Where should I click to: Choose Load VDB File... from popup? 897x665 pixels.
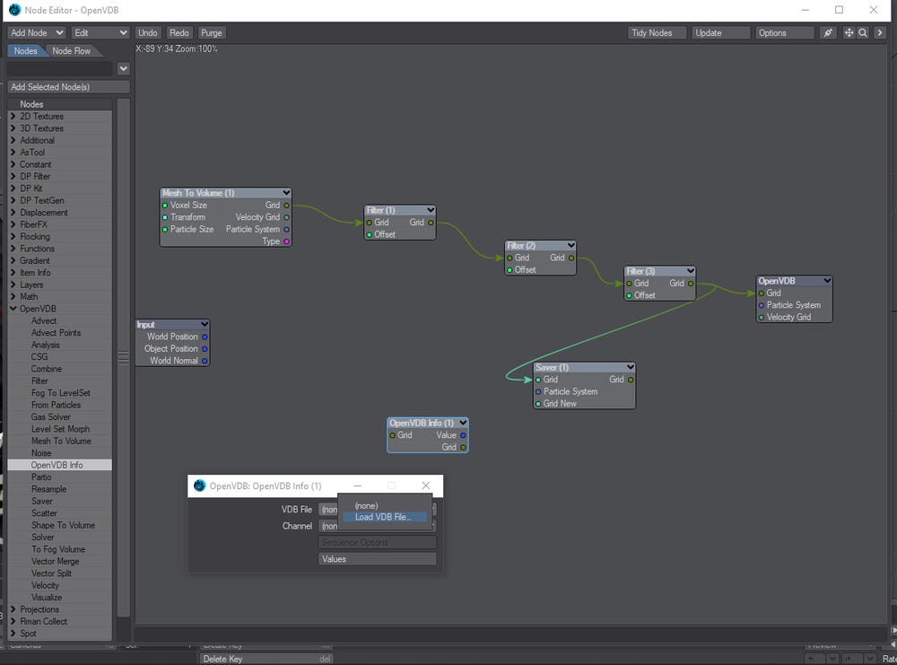pos(384,517)
